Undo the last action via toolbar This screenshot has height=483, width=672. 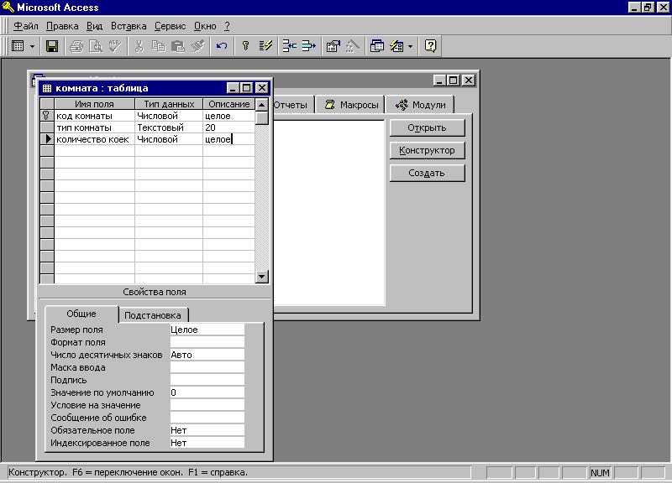pos(222,46)
